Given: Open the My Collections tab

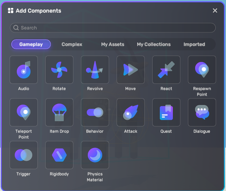Looking at the screenshot, I should (154, 44).
